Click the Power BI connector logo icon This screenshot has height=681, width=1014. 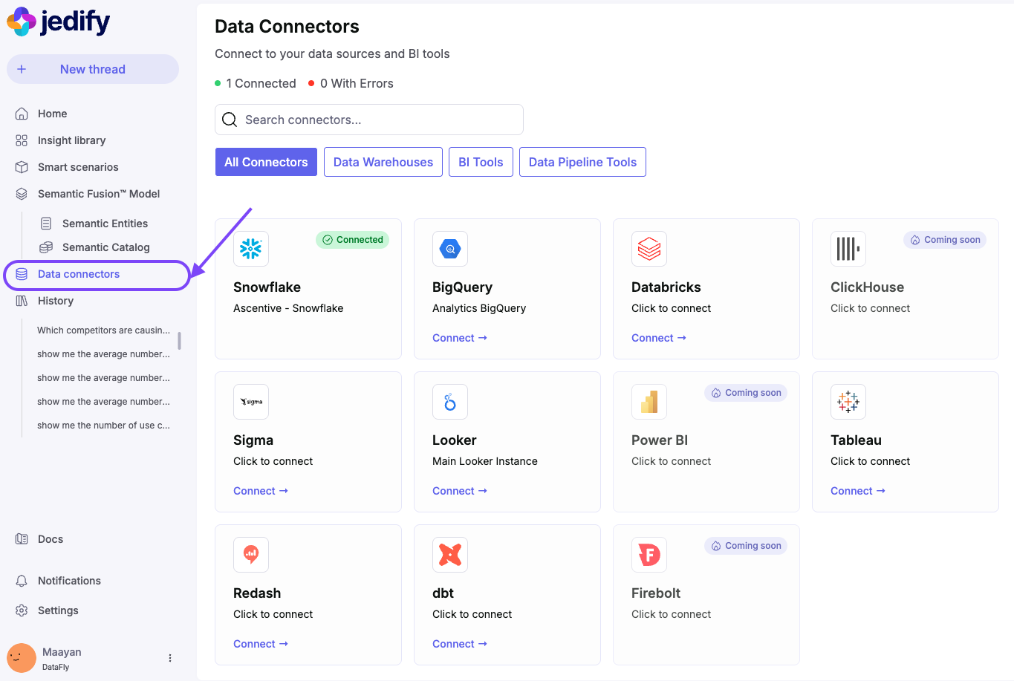(x=649, y=402)
